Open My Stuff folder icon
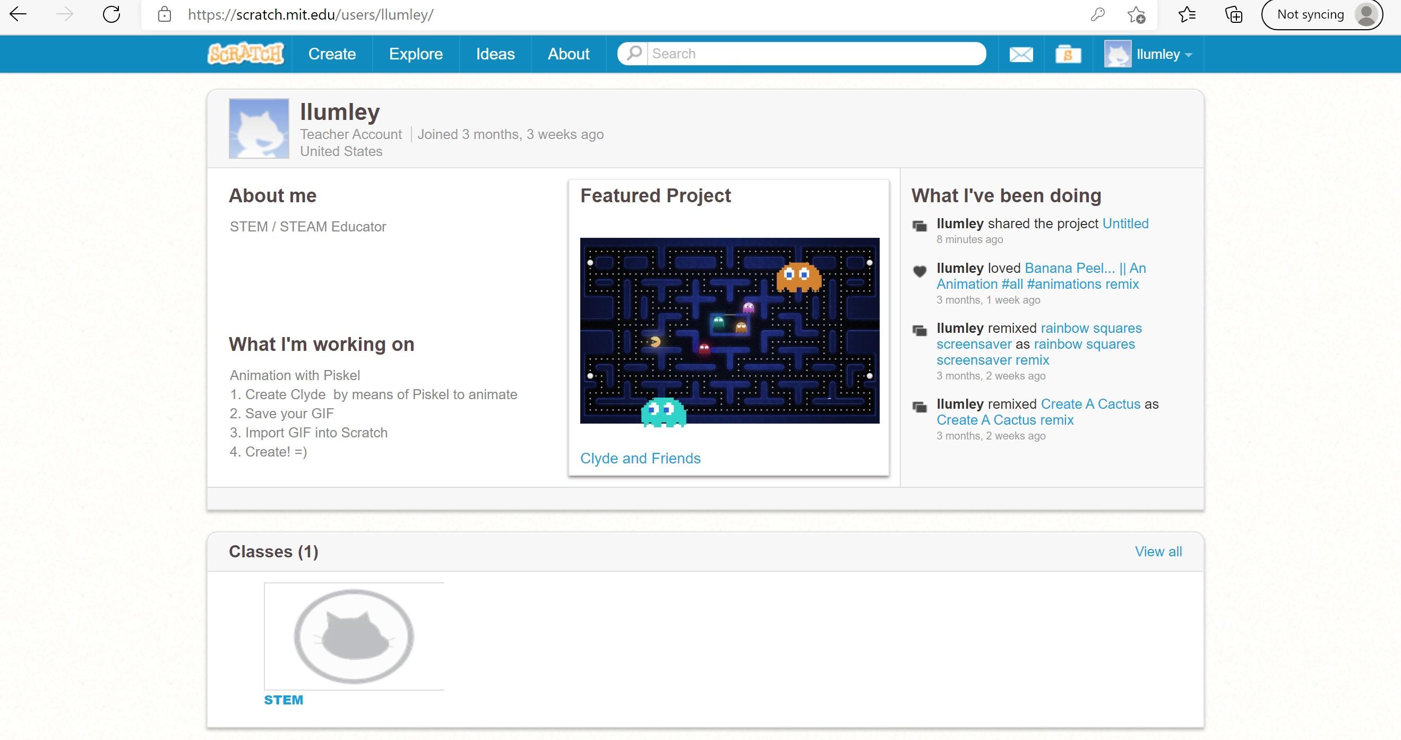This screenshot has width=1401, height=740. [1068, 54]
